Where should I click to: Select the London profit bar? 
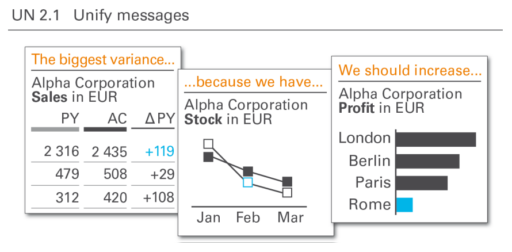point(436,139)
